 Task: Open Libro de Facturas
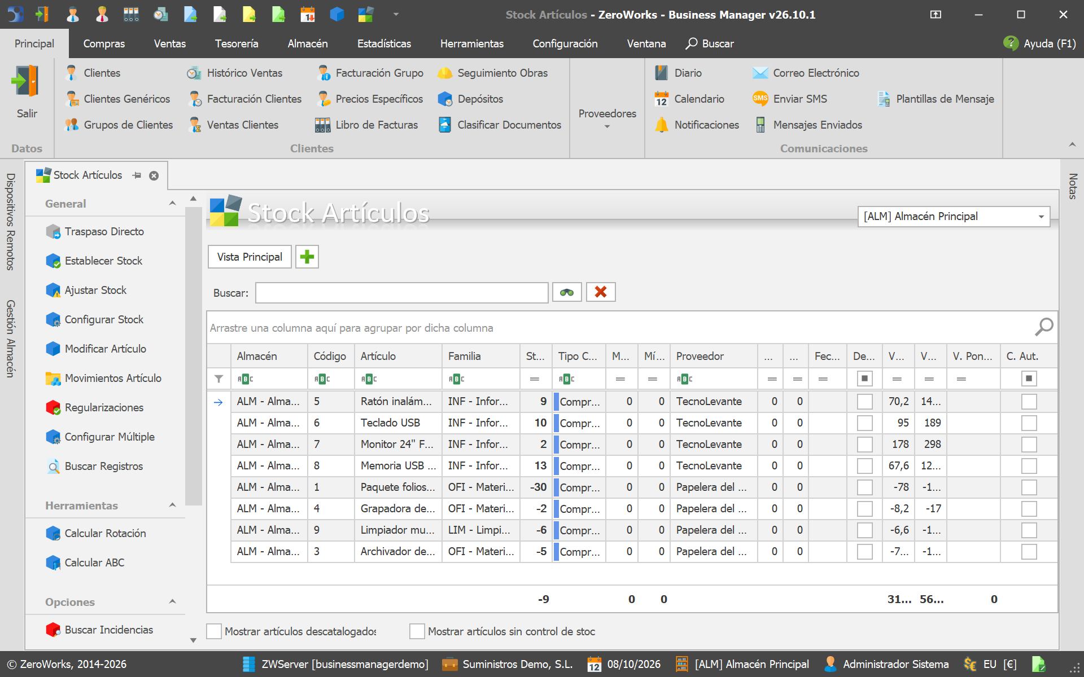367,125
